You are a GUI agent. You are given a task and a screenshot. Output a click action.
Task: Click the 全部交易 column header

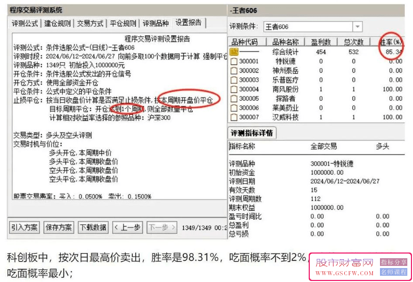pos(324,146)
